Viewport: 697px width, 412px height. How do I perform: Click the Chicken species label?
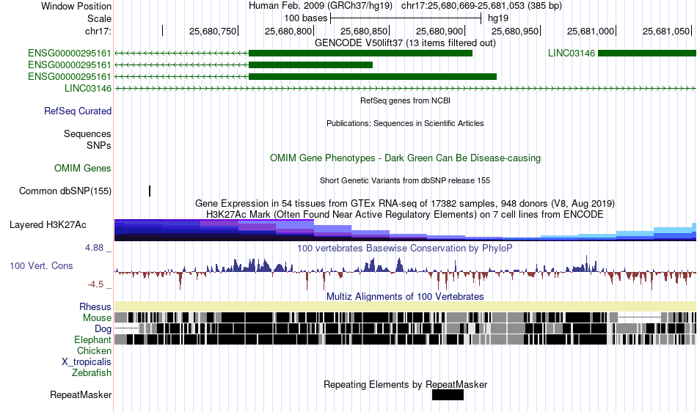(94, 350)
